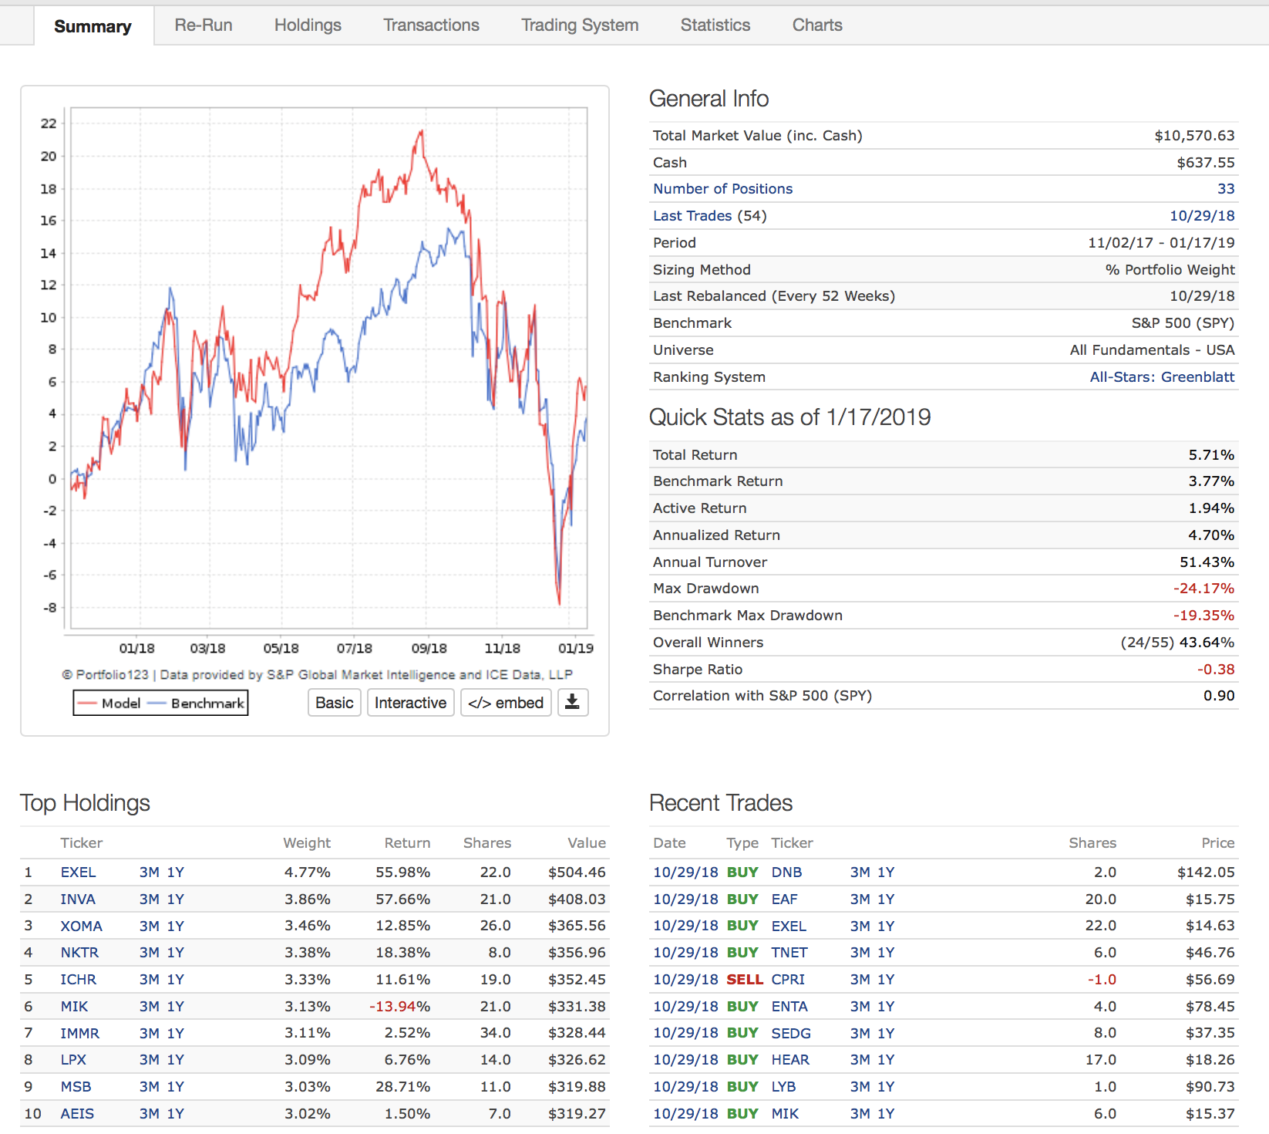Image resolution: width=1269 pixels, height=1134 pixels.
Task: Switch chart to Basic mode
Action: click(334, 702)
